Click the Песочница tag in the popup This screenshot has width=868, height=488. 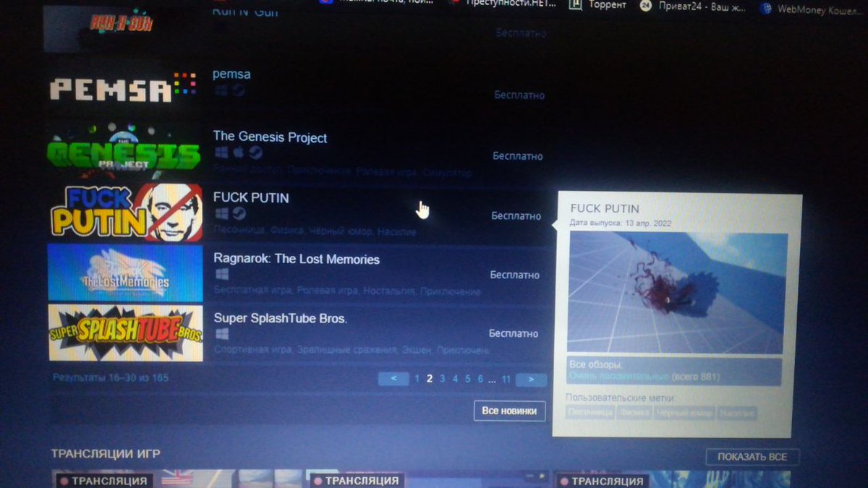tap(590, 413)
